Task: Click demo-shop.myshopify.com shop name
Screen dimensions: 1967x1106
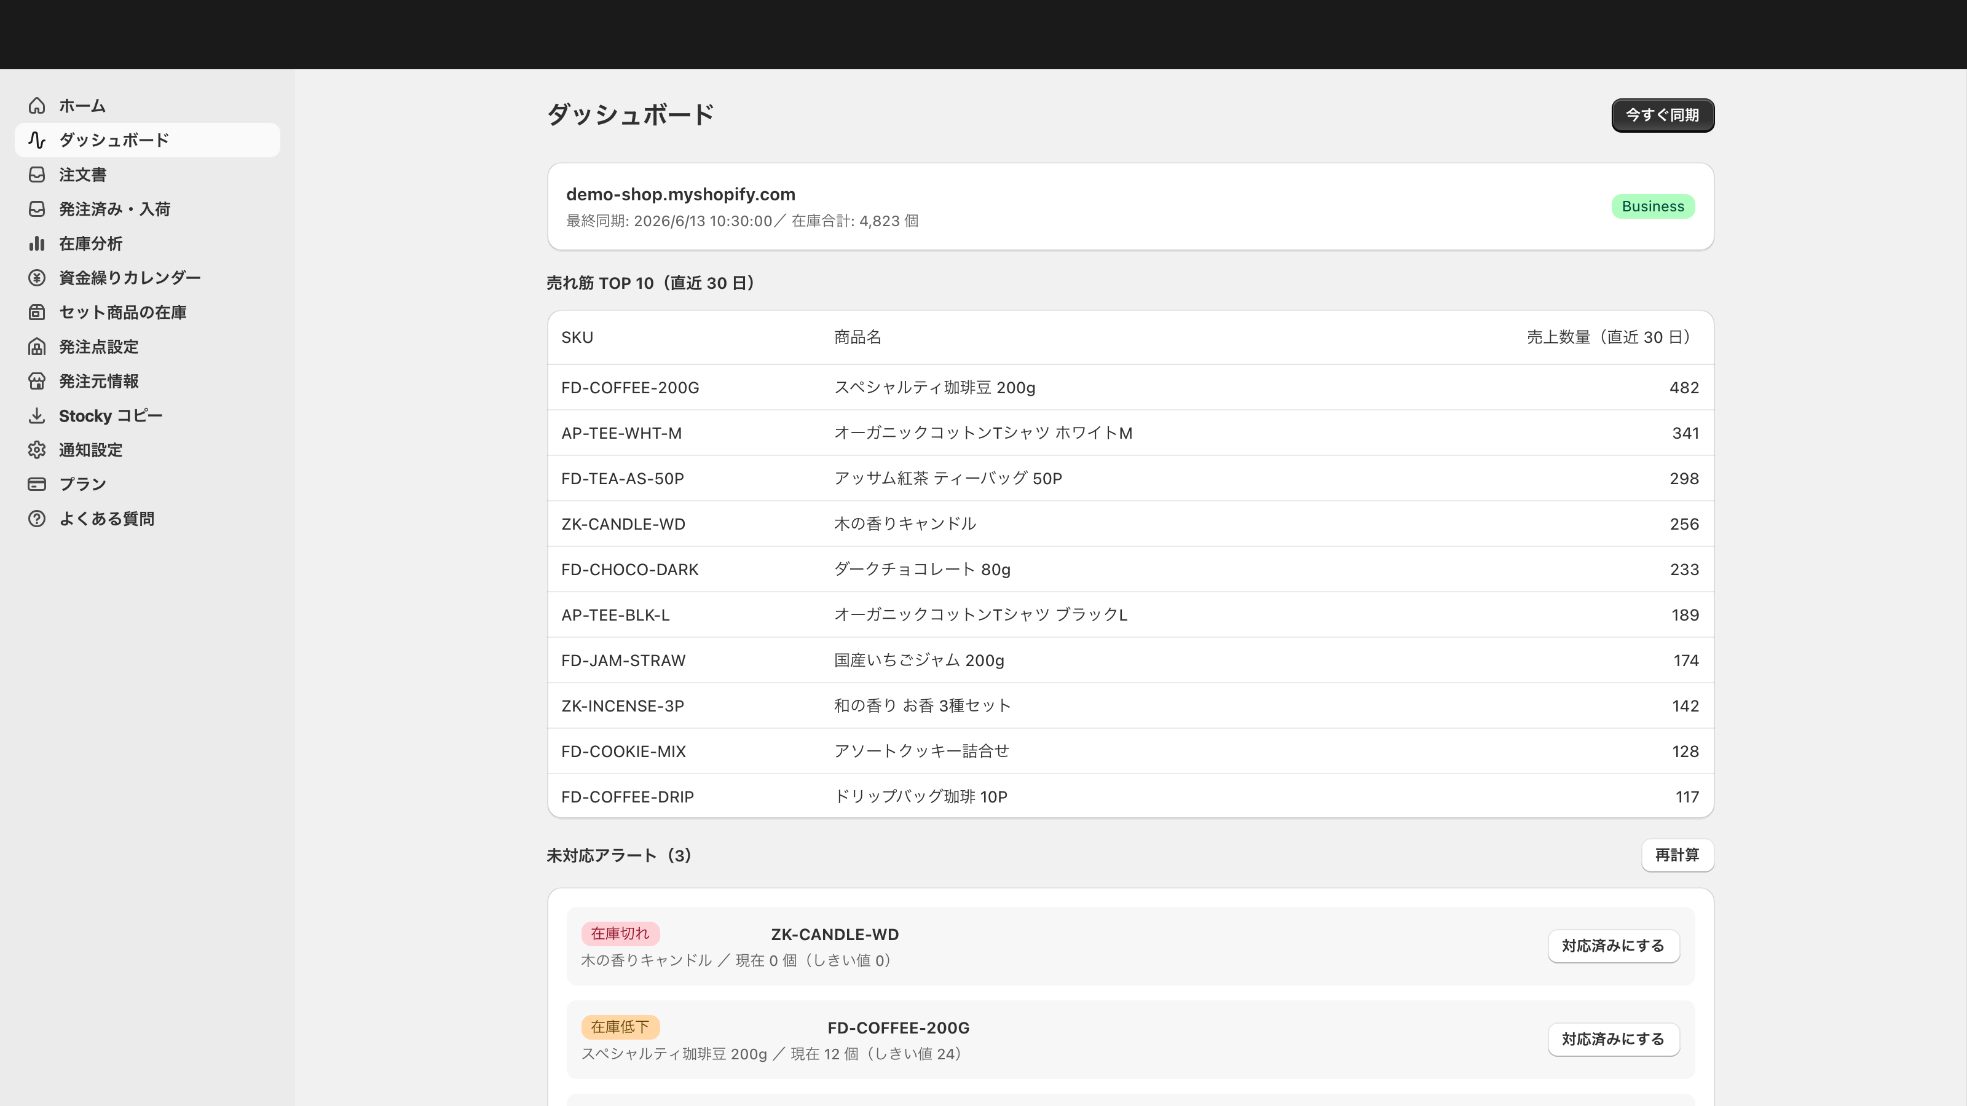Action: [x=680, y=195]
